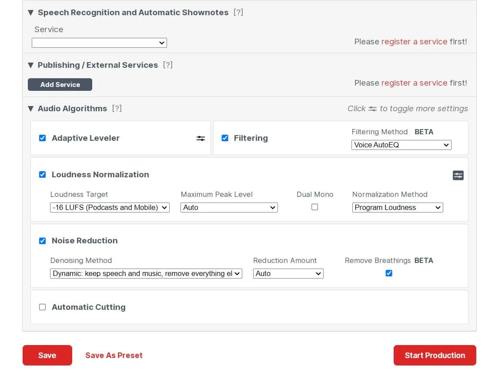The width and height of the screenshot is (495, 372).
Task: Uncheck the Filtering checkbox
Action: tap(225, 138)
